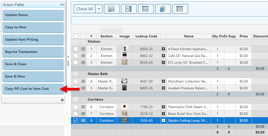Open thumbnail image for Wyndham Collection row
The image size is (268, 136).
point(124,81)
